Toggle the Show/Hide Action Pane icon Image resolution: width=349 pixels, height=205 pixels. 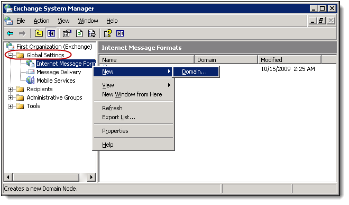click(120, 34)
